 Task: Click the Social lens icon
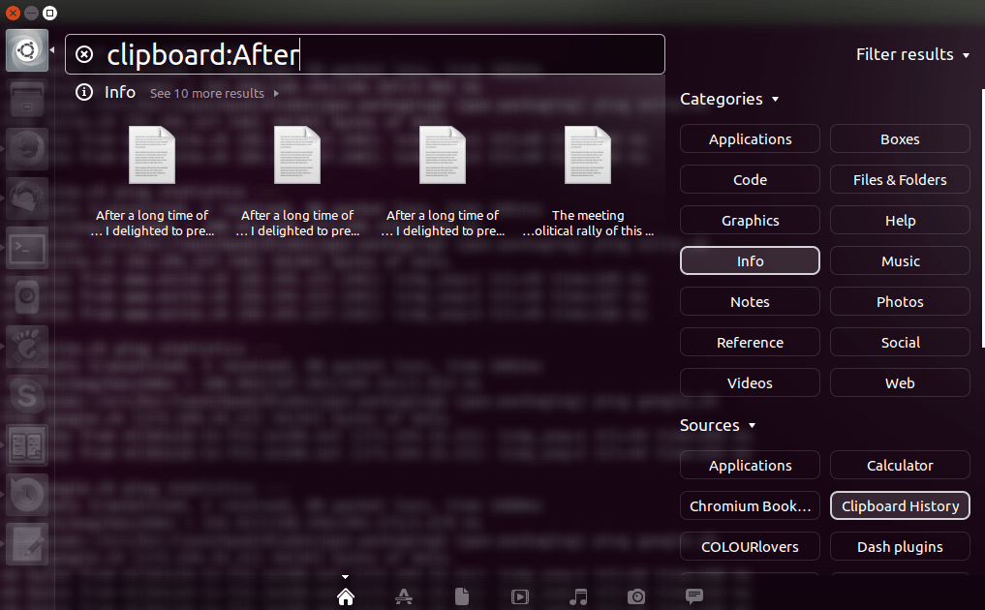tap(694, 596)
